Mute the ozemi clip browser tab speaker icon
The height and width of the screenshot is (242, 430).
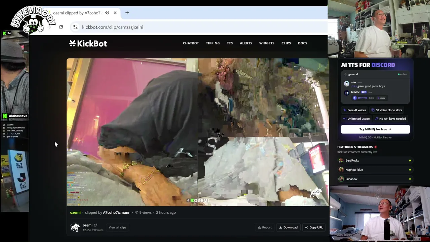coord(107,13)
